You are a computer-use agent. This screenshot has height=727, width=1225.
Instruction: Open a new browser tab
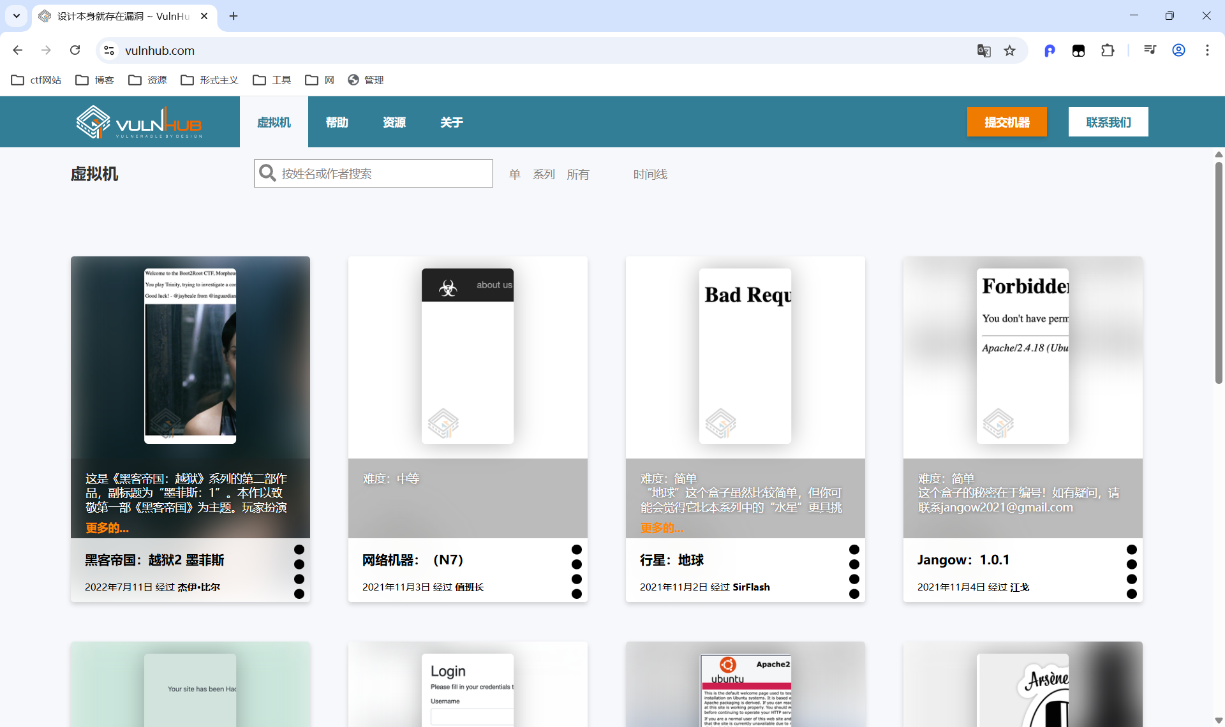(x=234, y=16)
